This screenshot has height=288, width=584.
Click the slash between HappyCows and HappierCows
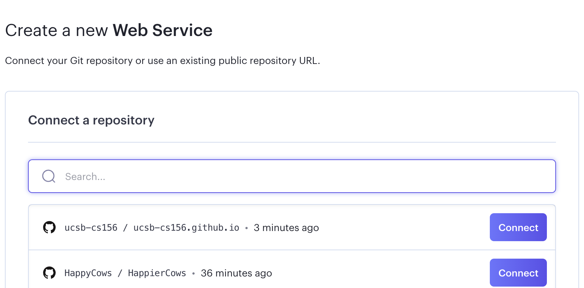coord(120,273)
